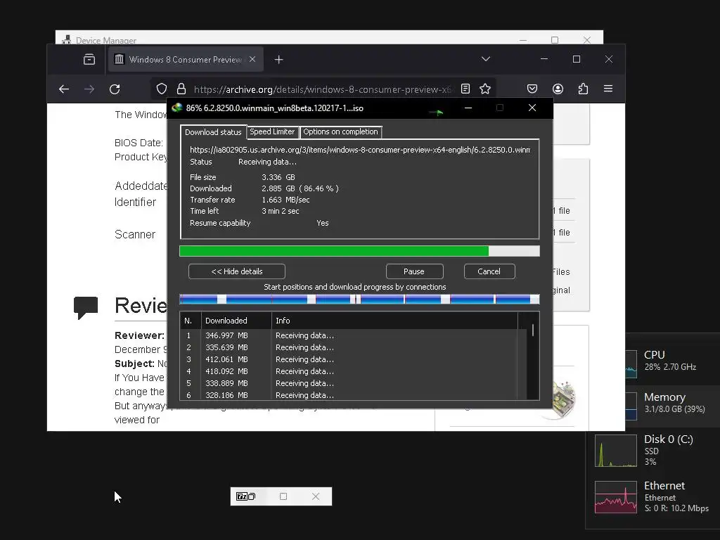
Task: Pause the ISO download
Action: coord(414,271)
